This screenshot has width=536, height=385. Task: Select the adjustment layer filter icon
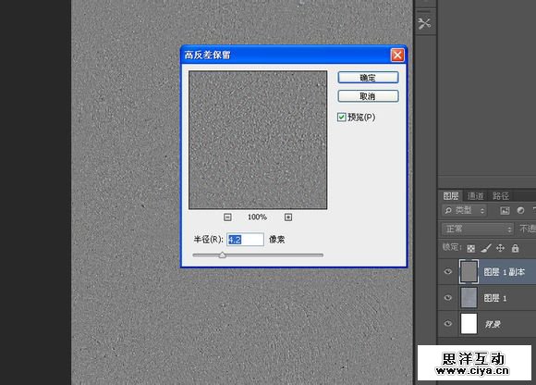coord(520,210)
